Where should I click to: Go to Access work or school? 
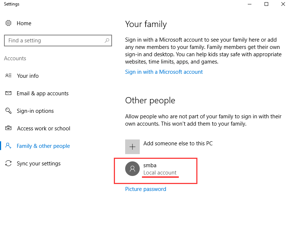tap(43, 129)
